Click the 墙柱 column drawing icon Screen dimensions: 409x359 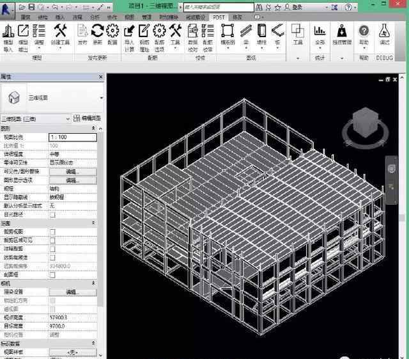[x=261, y=31]
